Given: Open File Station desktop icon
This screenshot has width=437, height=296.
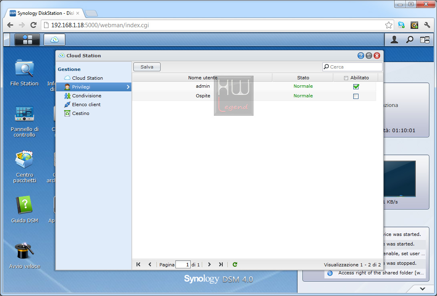Looking at the screenshot, I should [24, 73].
